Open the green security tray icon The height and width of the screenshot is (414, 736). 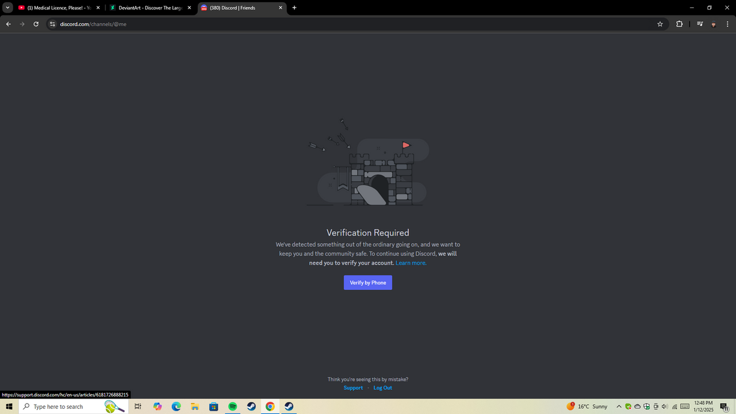[628, 407]
